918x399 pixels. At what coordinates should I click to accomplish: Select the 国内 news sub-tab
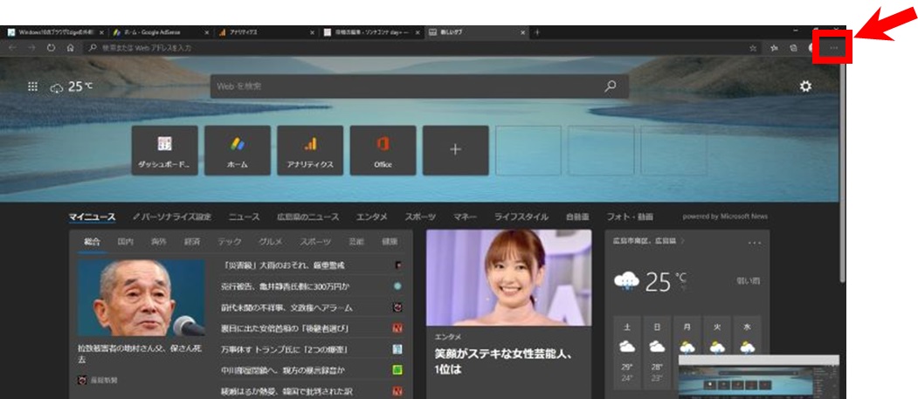coord(126,241)
